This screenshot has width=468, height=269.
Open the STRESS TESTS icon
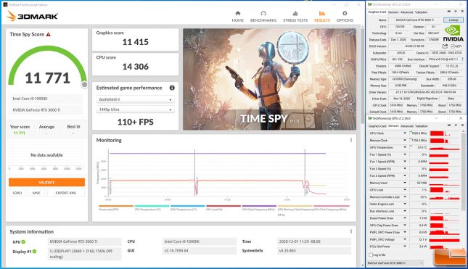click(x=295, y=14)
